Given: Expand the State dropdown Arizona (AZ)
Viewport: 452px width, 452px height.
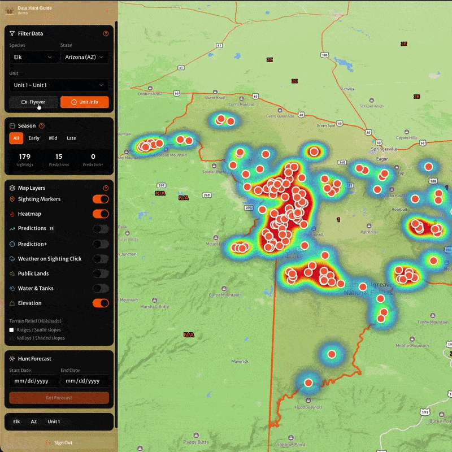Looking at the screenshot, I should (x=85, y=57).
